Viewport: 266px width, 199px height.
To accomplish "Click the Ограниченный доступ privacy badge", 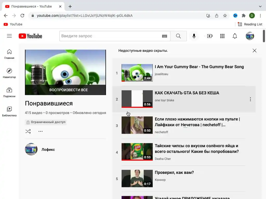I will [46, 122].
